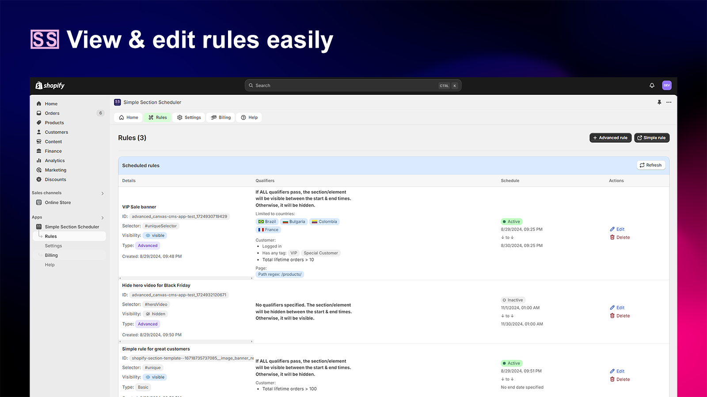Select Rules under the app in sidebar

click(70, 236)
